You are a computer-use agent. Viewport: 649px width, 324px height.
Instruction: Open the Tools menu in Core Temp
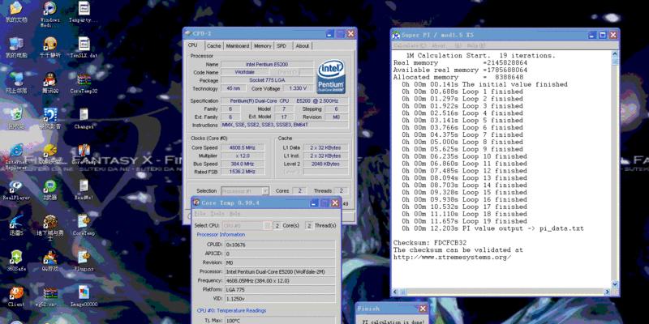217,214
